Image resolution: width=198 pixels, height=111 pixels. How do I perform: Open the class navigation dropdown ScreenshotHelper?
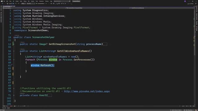(x=98, y=8)
